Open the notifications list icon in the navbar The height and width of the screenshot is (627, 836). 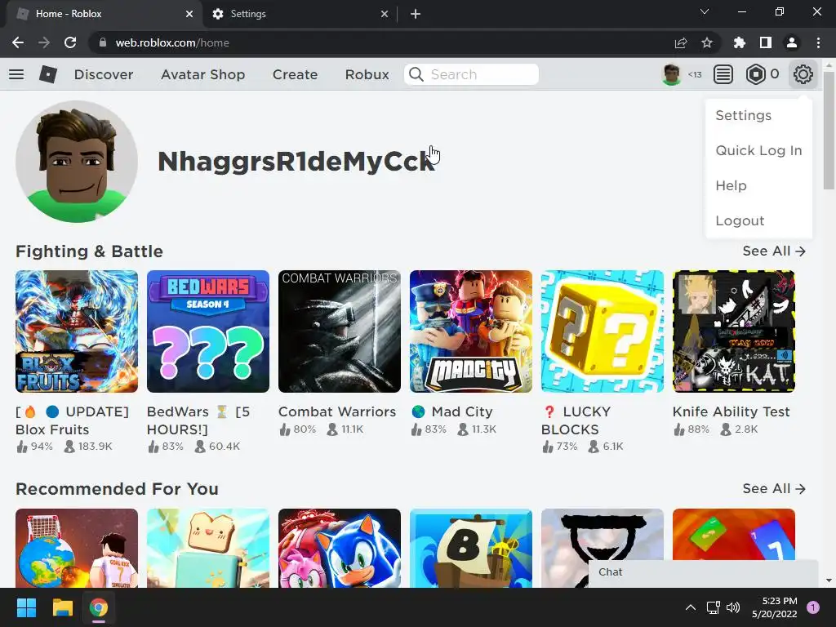click(723, 74)
